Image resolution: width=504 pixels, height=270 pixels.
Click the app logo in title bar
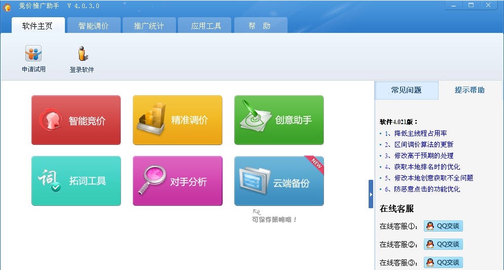click(x=7, y=7)
